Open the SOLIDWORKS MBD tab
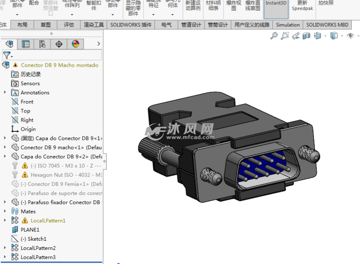Viewport: 360px width, 264px height. click(x=328, y=25)
